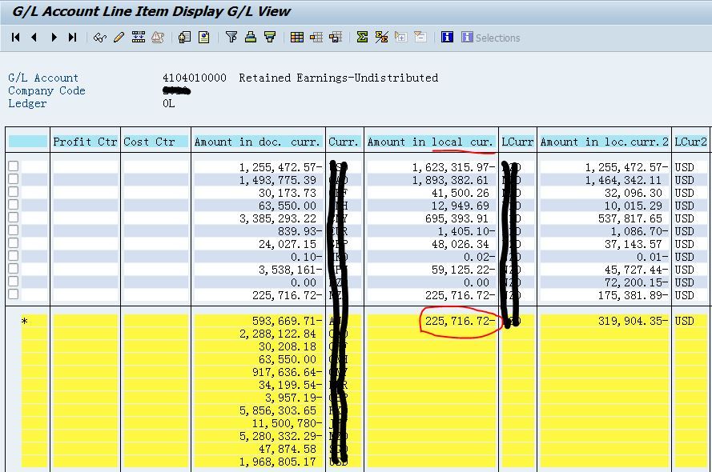Jump to last item arrow
The width and height of the screenshot is (712, 472).
[73, 38]
